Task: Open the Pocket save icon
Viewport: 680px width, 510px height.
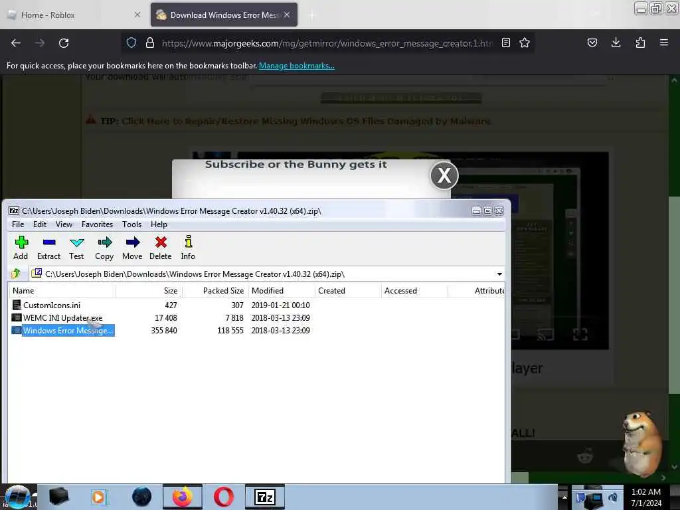Action: pyautogui.click(x=592, y=42)
